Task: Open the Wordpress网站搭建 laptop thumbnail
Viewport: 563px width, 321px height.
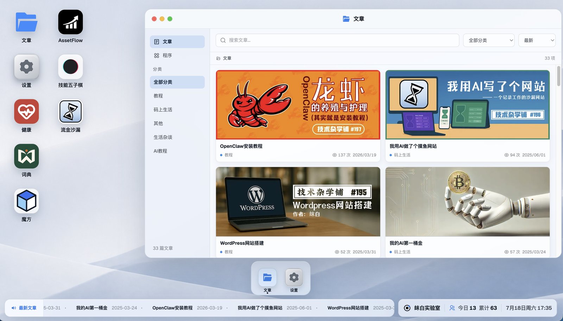Action: [x=298, y=202]
